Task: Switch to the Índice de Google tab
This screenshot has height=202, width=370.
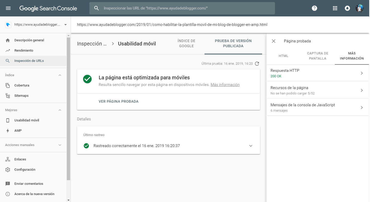Action: tap(186, 43)
